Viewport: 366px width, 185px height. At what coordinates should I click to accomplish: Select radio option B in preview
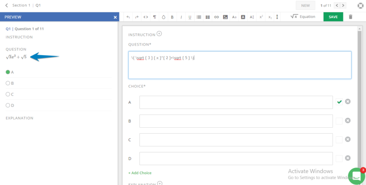pos(8,83)
